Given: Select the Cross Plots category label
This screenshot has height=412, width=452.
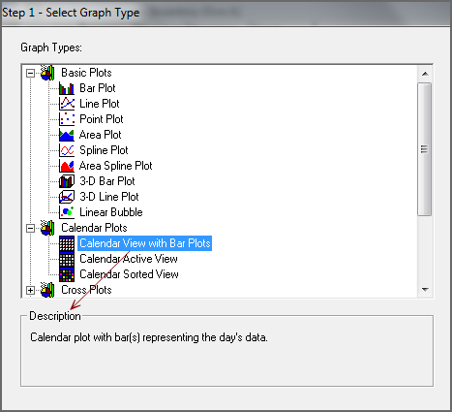Looking at the screenshot, I should click(x=86, y=290).
